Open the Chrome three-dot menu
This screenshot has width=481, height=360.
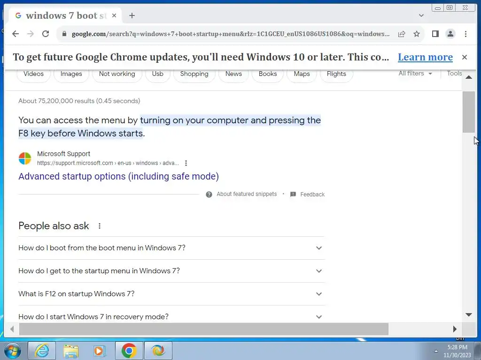point(465,34)
